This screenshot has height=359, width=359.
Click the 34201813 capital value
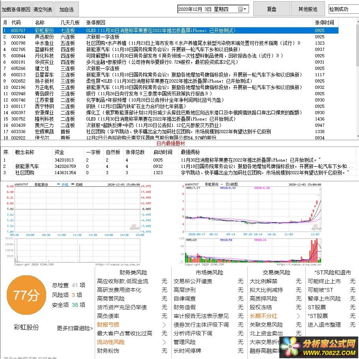(x=64, y=160)
